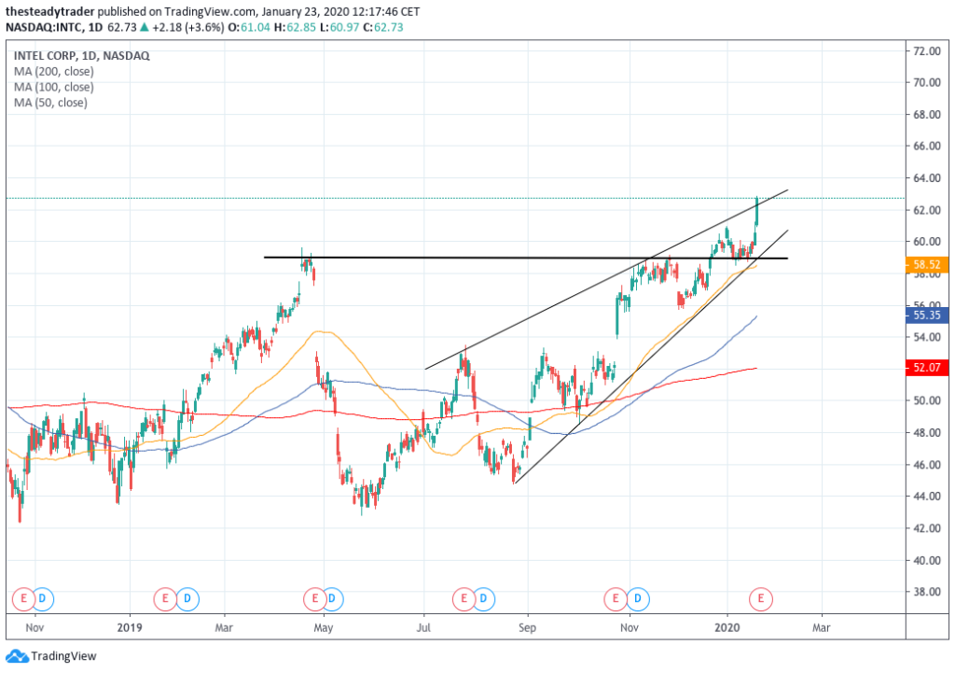Click the earnings E marker near 2020 label
Viewport: 955px width, 673px height.
tap(761, 598)
